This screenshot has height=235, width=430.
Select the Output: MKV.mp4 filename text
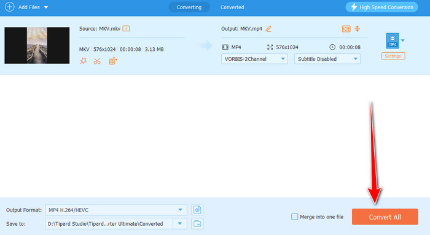241,29
